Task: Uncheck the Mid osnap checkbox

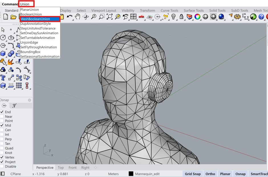Action: 2,125
